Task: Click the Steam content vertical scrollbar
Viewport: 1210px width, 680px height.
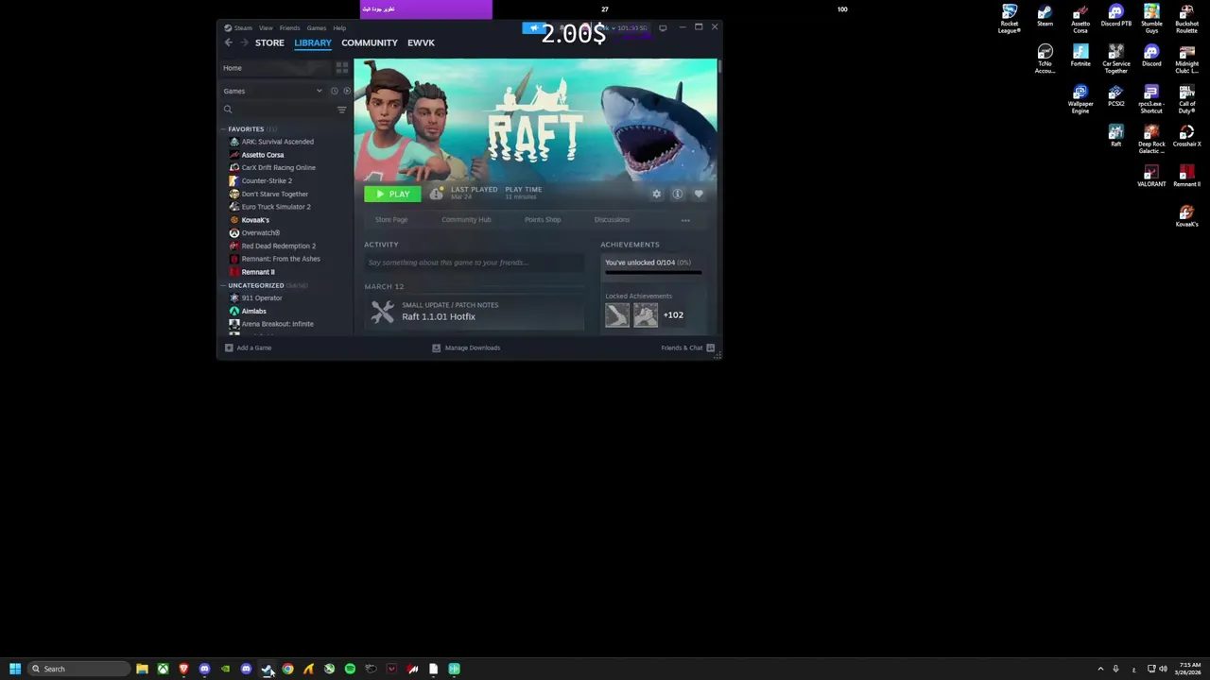Action: [719, 68]
